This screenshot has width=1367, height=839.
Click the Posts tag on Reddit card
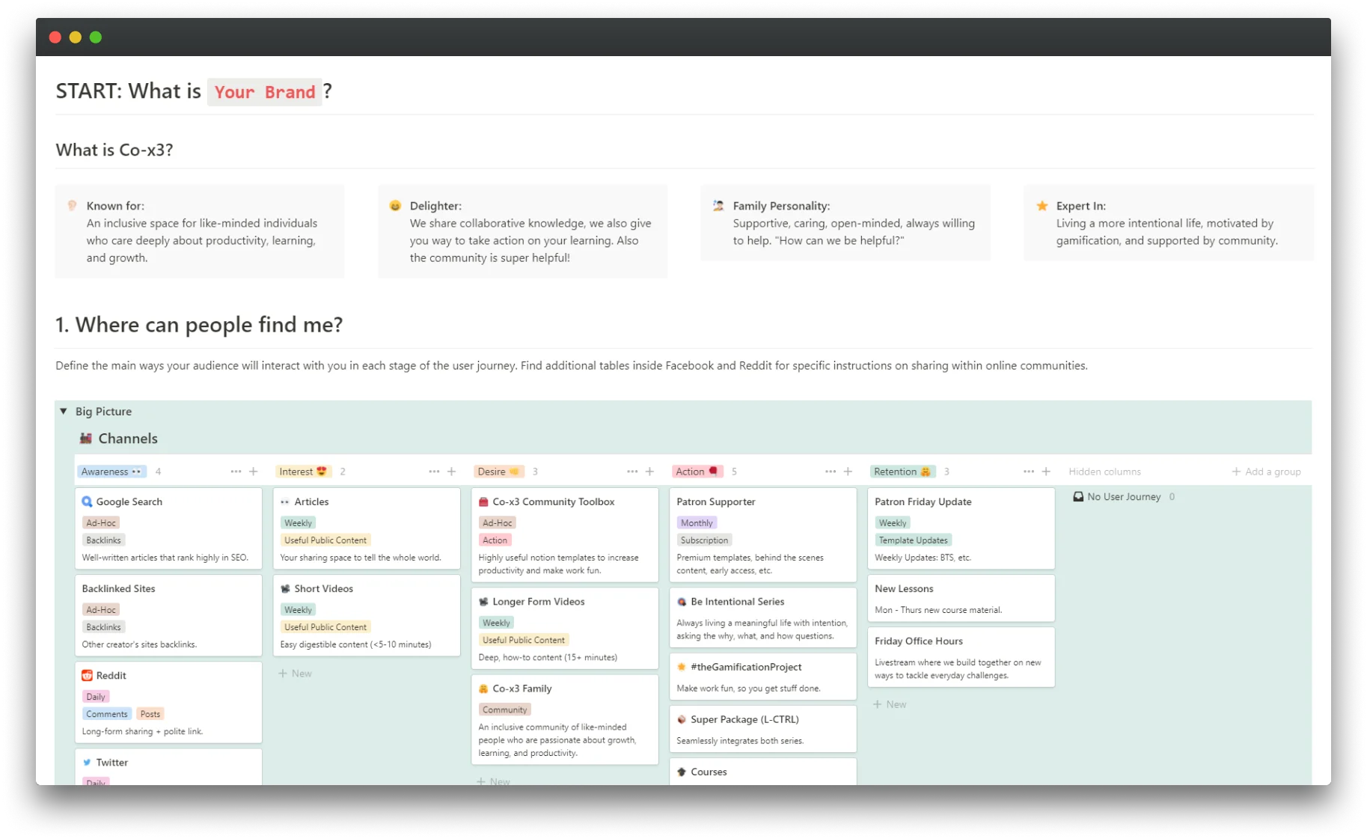150,714
